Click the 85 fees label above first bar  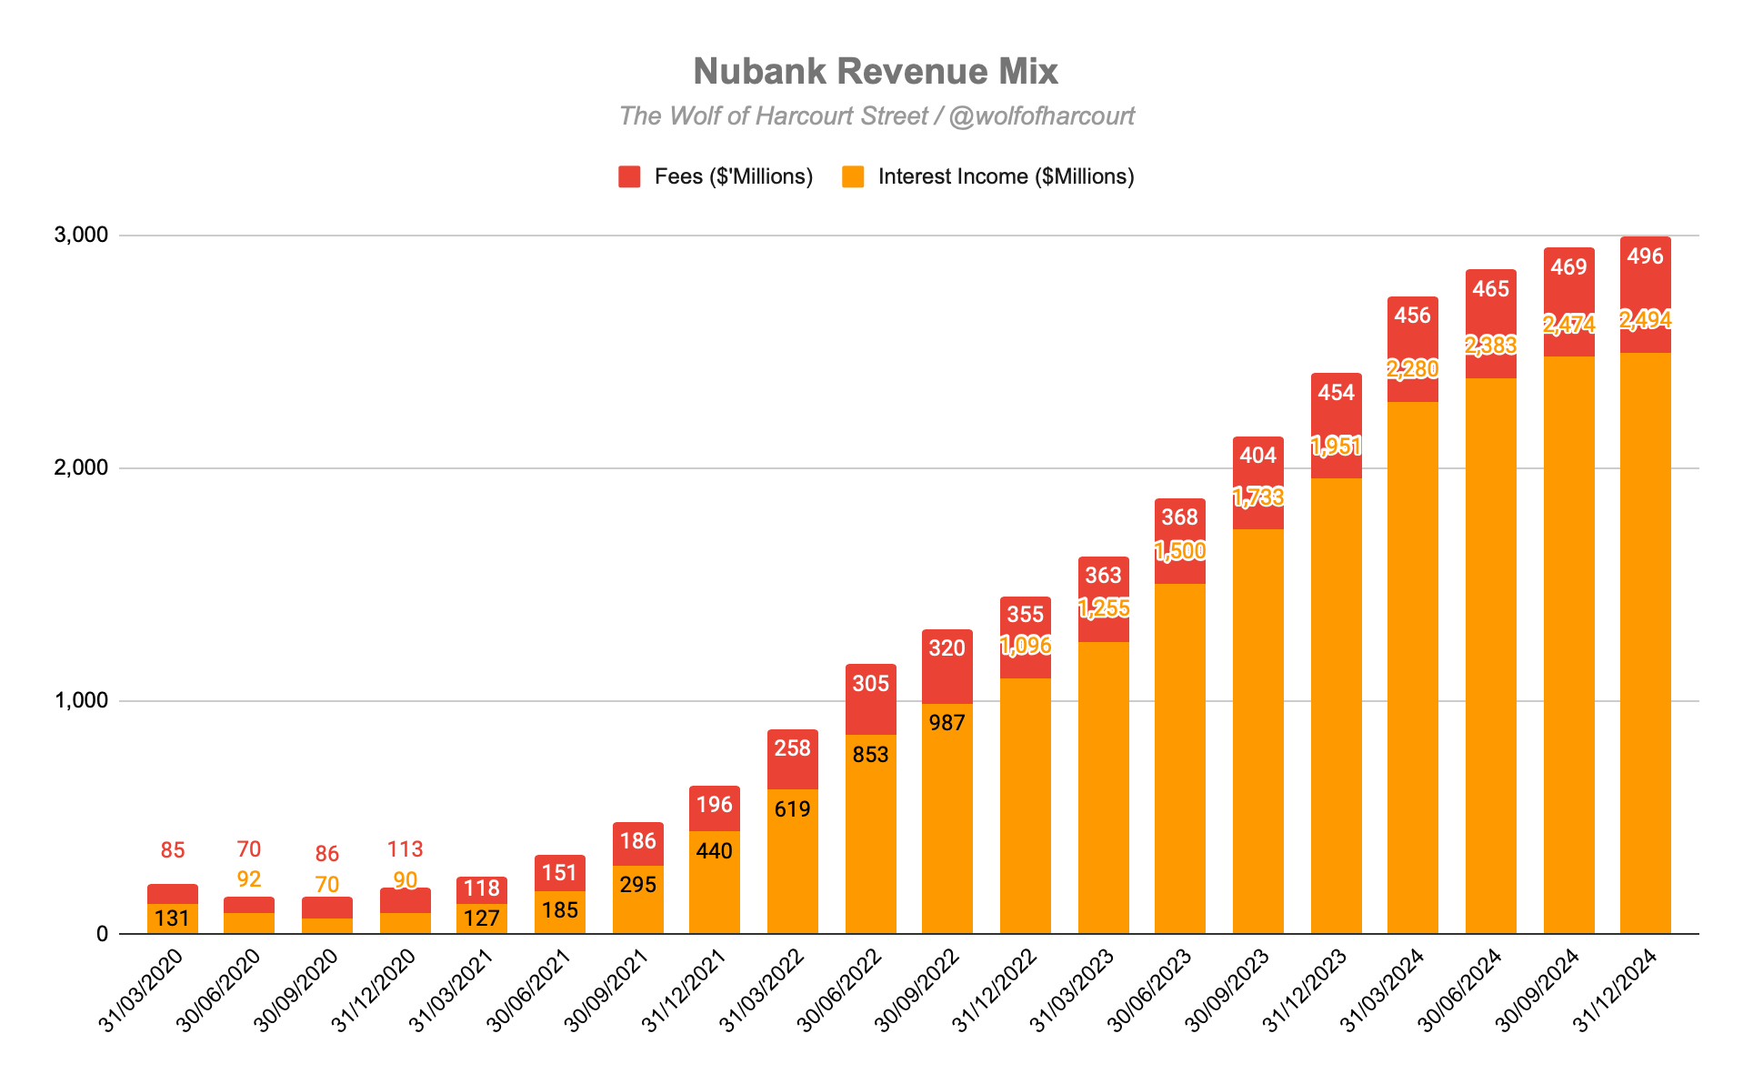173,850
